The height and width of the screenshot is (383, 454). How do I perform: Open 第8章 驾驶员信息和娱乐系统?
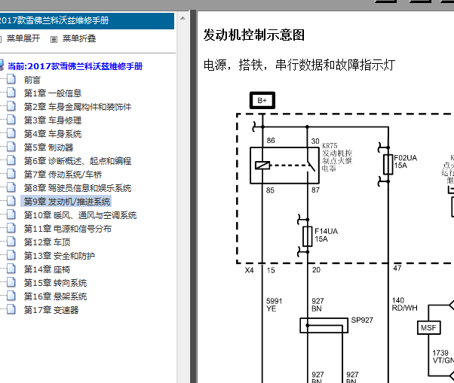[78, 188]
